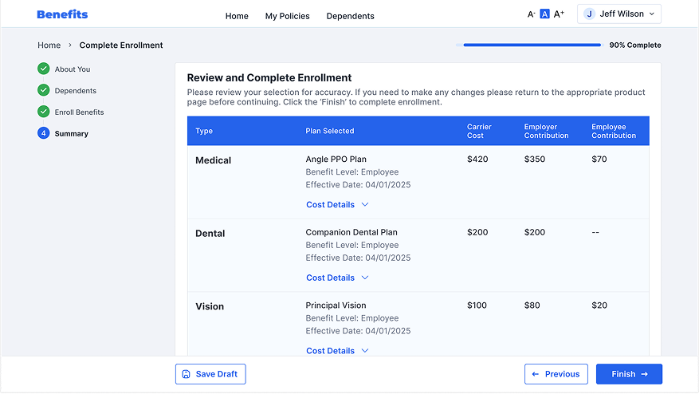
Task: Expand Cost Details for Vision plan
Action: tap(337, 351)
